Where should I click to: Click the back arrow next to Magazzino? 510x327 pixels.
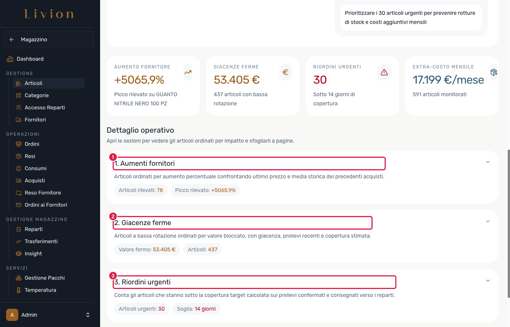pyautogui.click(x=12, y=40)
